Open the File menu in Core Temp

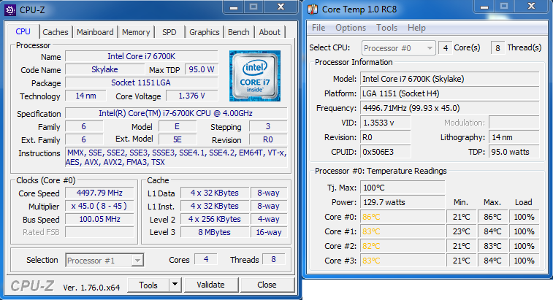click(x=319, y=28)
